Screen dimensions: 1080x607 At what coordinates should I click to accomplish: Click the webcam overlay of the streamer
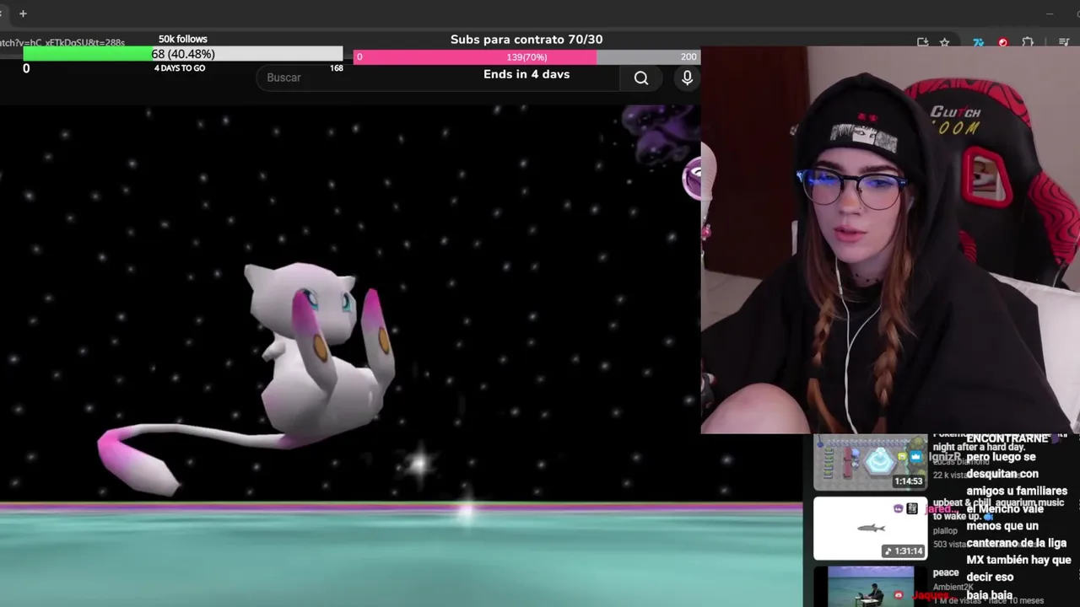(890, 240)
